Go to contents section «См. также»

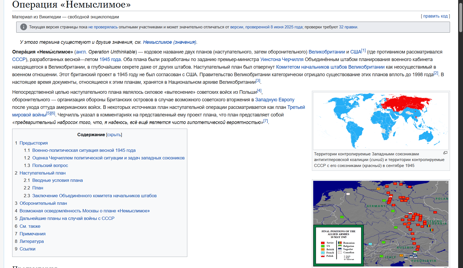(30, 226)
